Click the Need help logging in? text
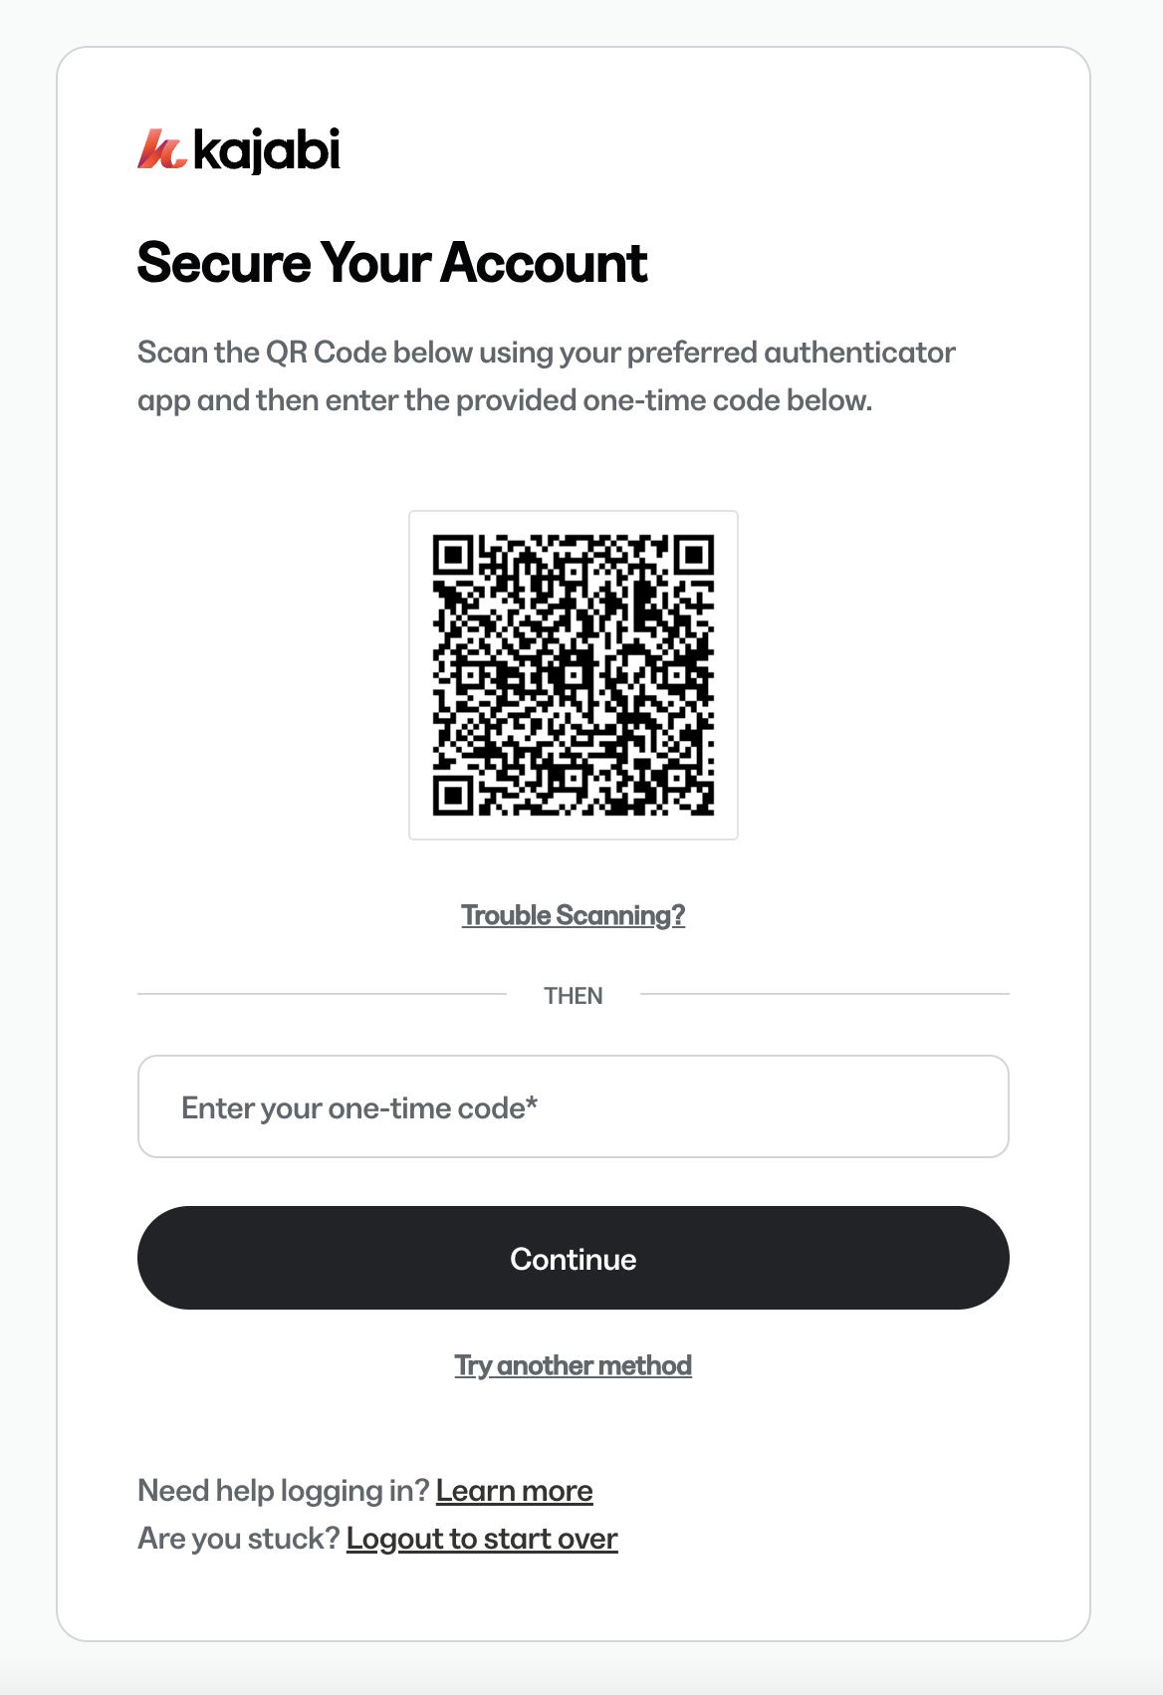This screenshot has width=1163, height=1695. point(284,1491)
